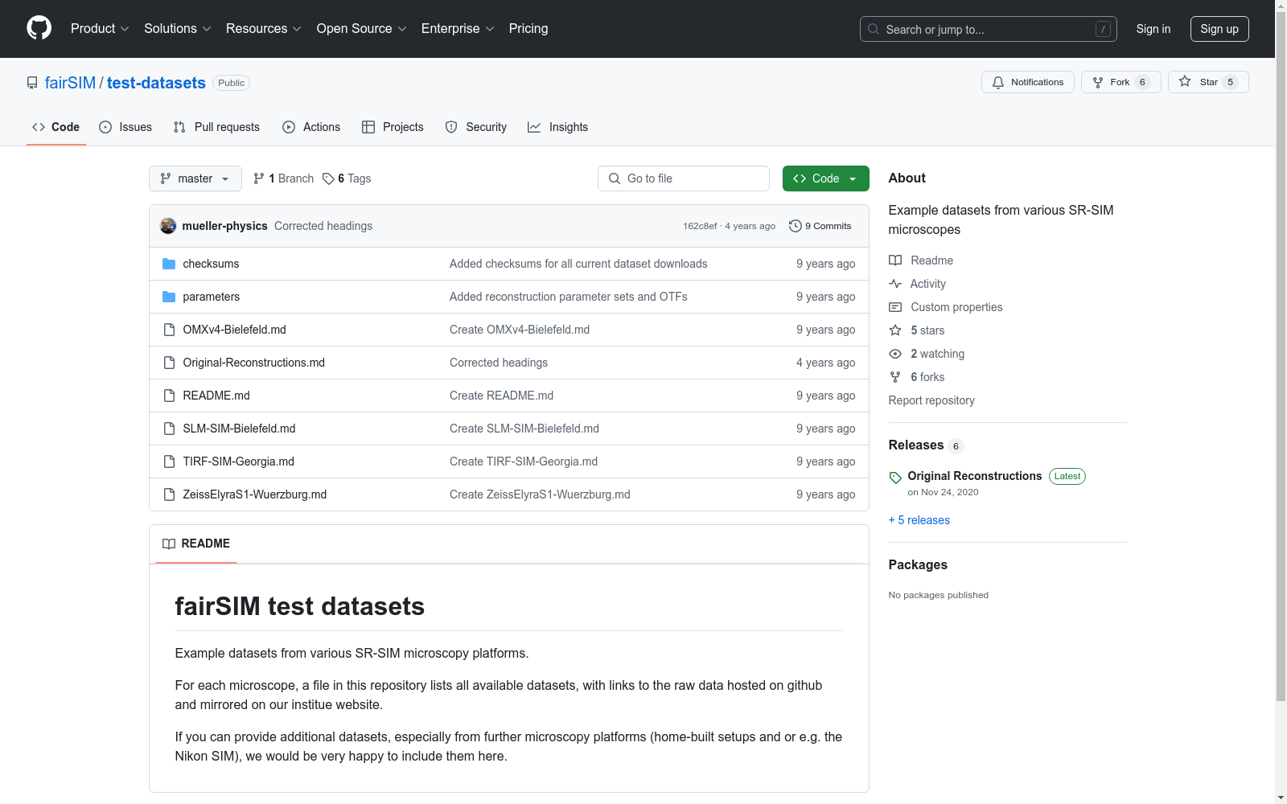Expand the Solutions menu
Image resolution: width=1287 pixels, height=804 pixels.
[x=178, y=29]
